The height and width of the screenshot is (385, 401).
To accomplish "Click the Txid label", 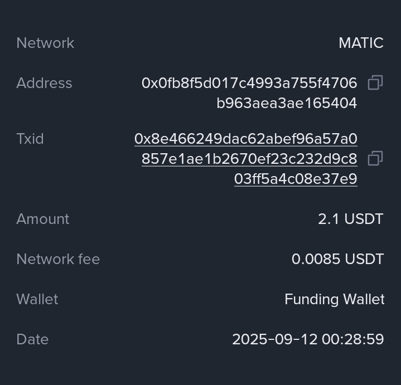I will coord(30,139).
